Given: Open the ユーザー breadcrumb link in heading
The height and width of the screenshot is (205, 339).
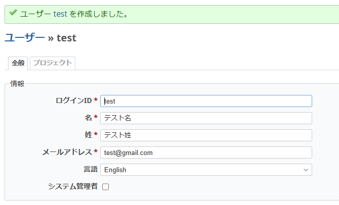Looking at the screenshot, I should (25, 38).
